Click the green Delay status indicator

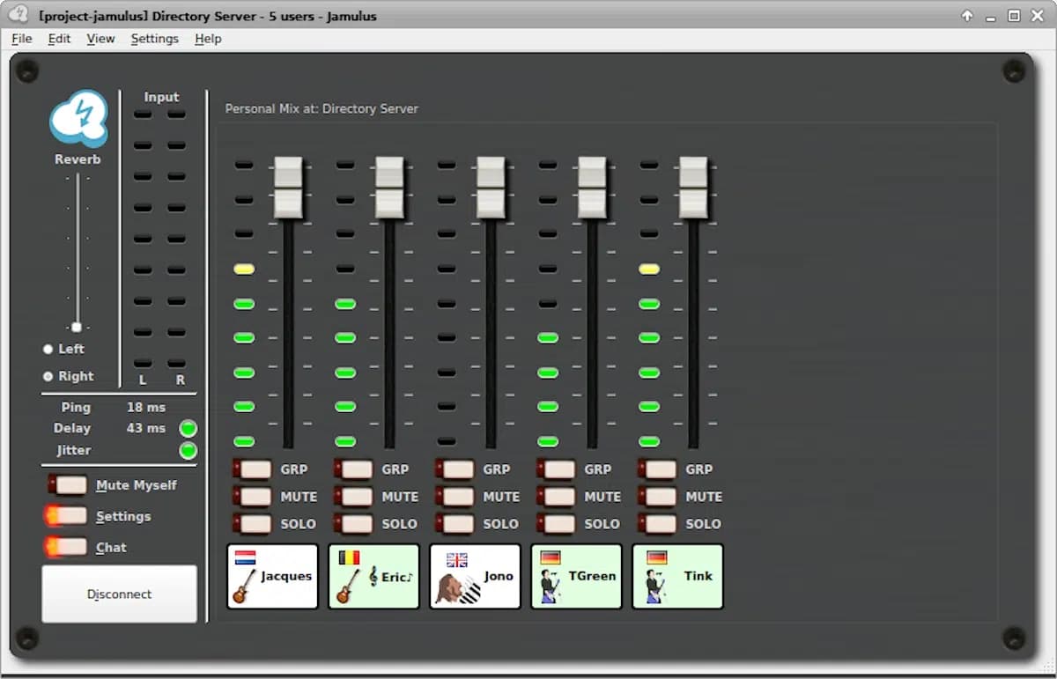(x=188, y=429)
